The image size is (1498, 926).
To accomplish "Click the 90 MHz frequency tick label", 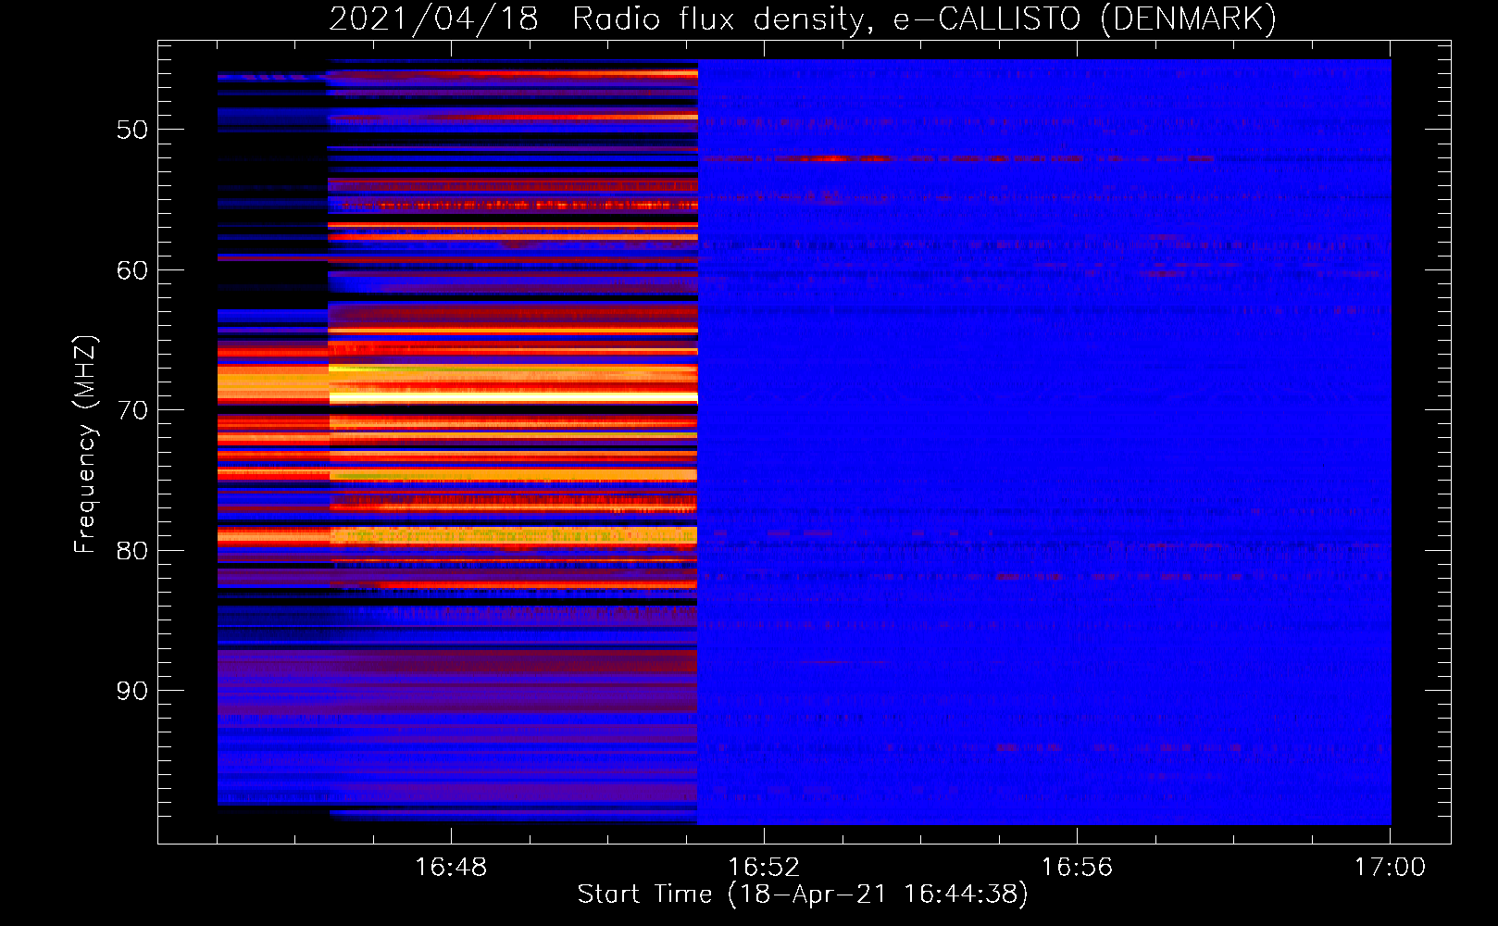I will (x=132, y=691).
